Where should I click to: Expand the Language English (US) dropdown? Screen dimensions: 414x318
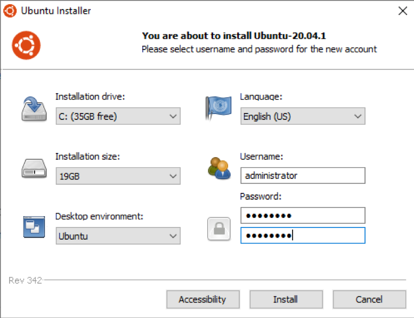303,116
